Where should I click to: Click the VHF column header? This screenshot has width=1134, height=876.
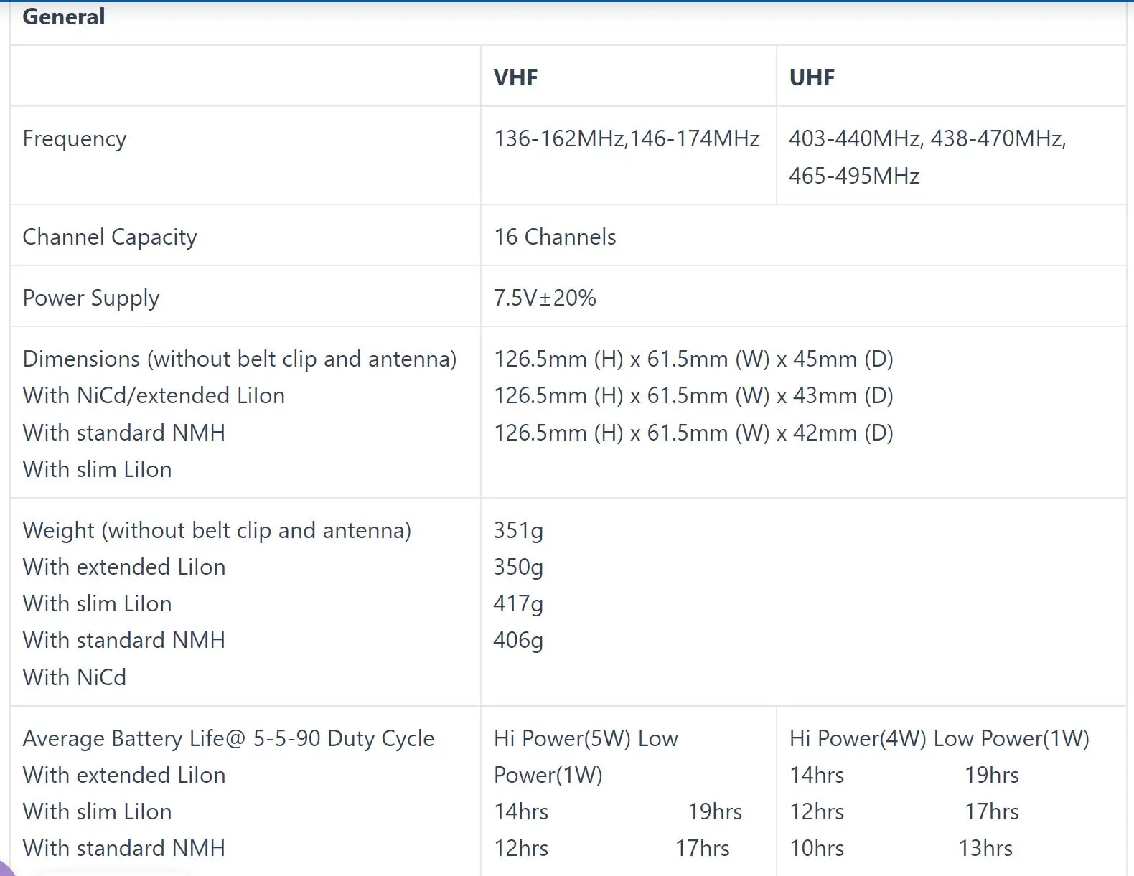515,77
